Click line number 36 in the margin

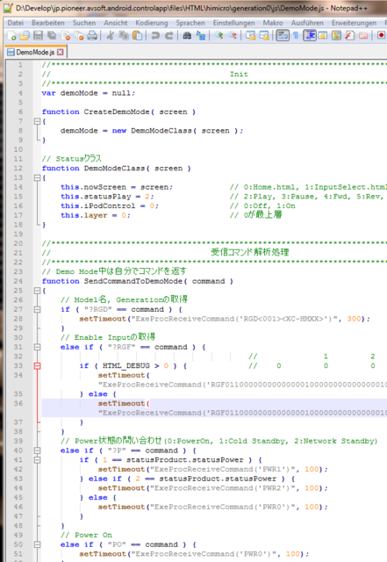click(18, 403)
